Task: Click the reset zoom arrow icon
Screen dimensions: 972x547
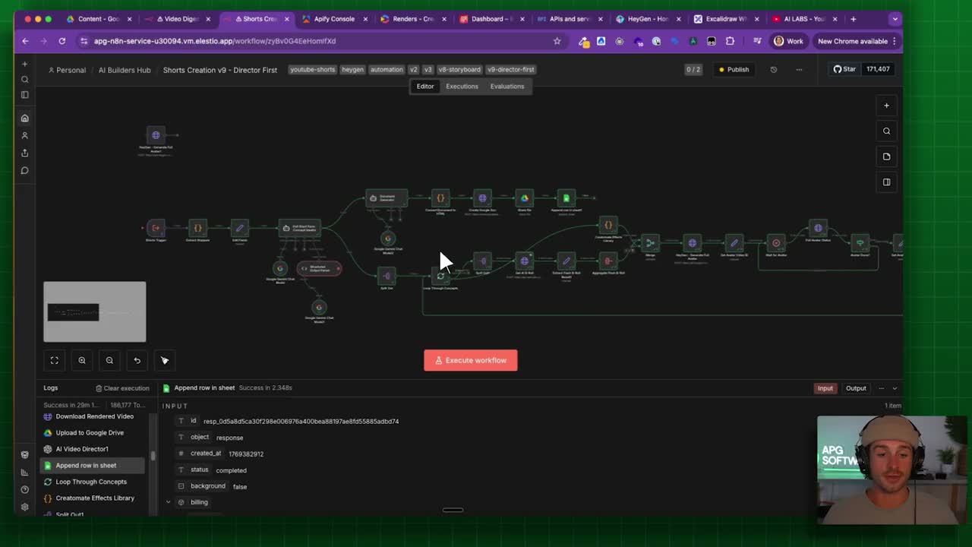Action: [137, 360]
